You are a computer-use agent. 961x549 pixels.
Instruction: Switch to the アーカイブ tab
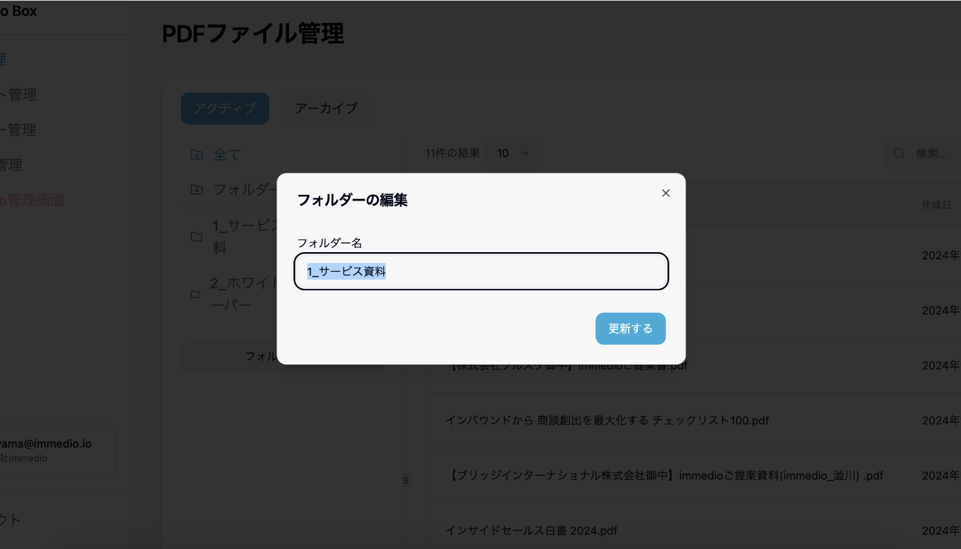click(326, 108)
